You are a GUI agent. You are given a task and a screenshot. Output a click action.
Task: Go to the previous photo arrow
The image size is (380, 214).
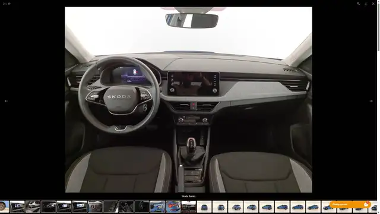6,101
